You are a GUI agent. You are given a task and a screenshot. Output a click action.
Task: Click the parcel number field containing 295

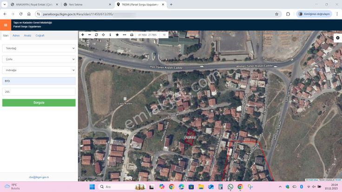(x=39, y=92)
